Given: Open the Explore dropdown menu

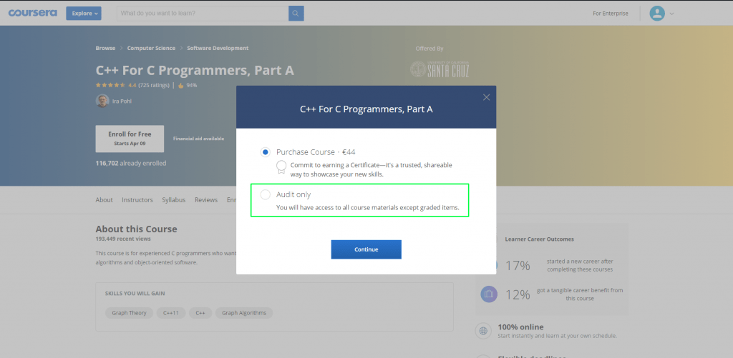Looking at the screenshot, I should coord(84,14).
